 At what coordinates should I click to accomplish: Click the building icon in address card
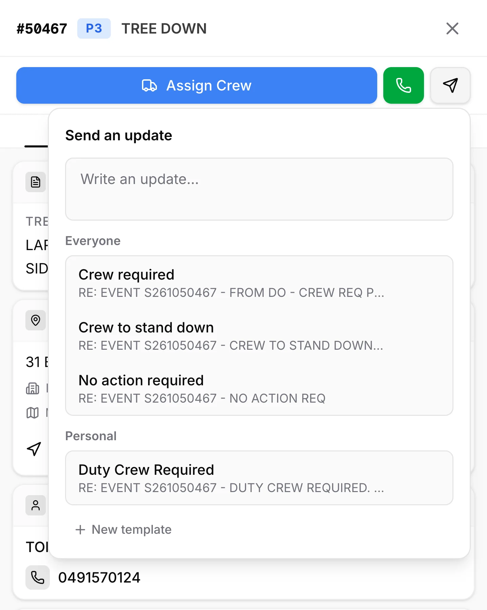click(33, 388)
